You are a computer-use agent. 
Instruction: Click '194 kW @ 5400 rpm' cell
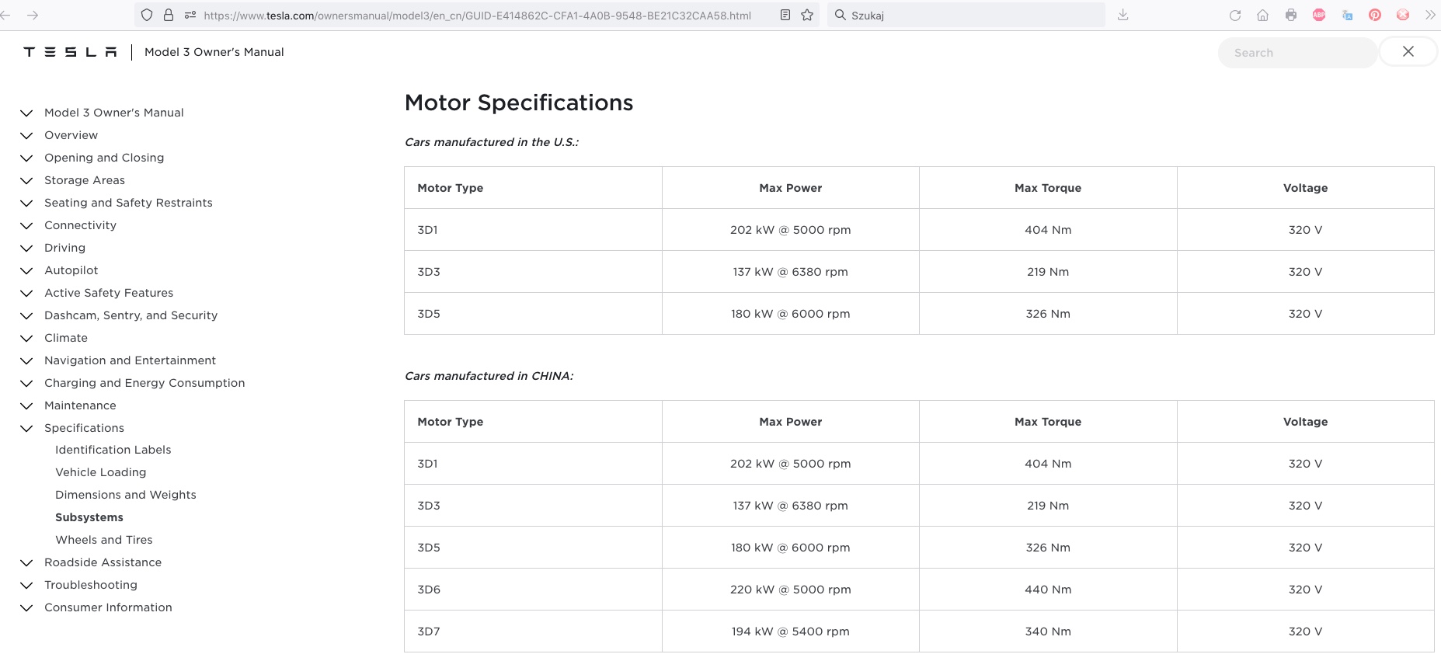[x=790, y=631]
